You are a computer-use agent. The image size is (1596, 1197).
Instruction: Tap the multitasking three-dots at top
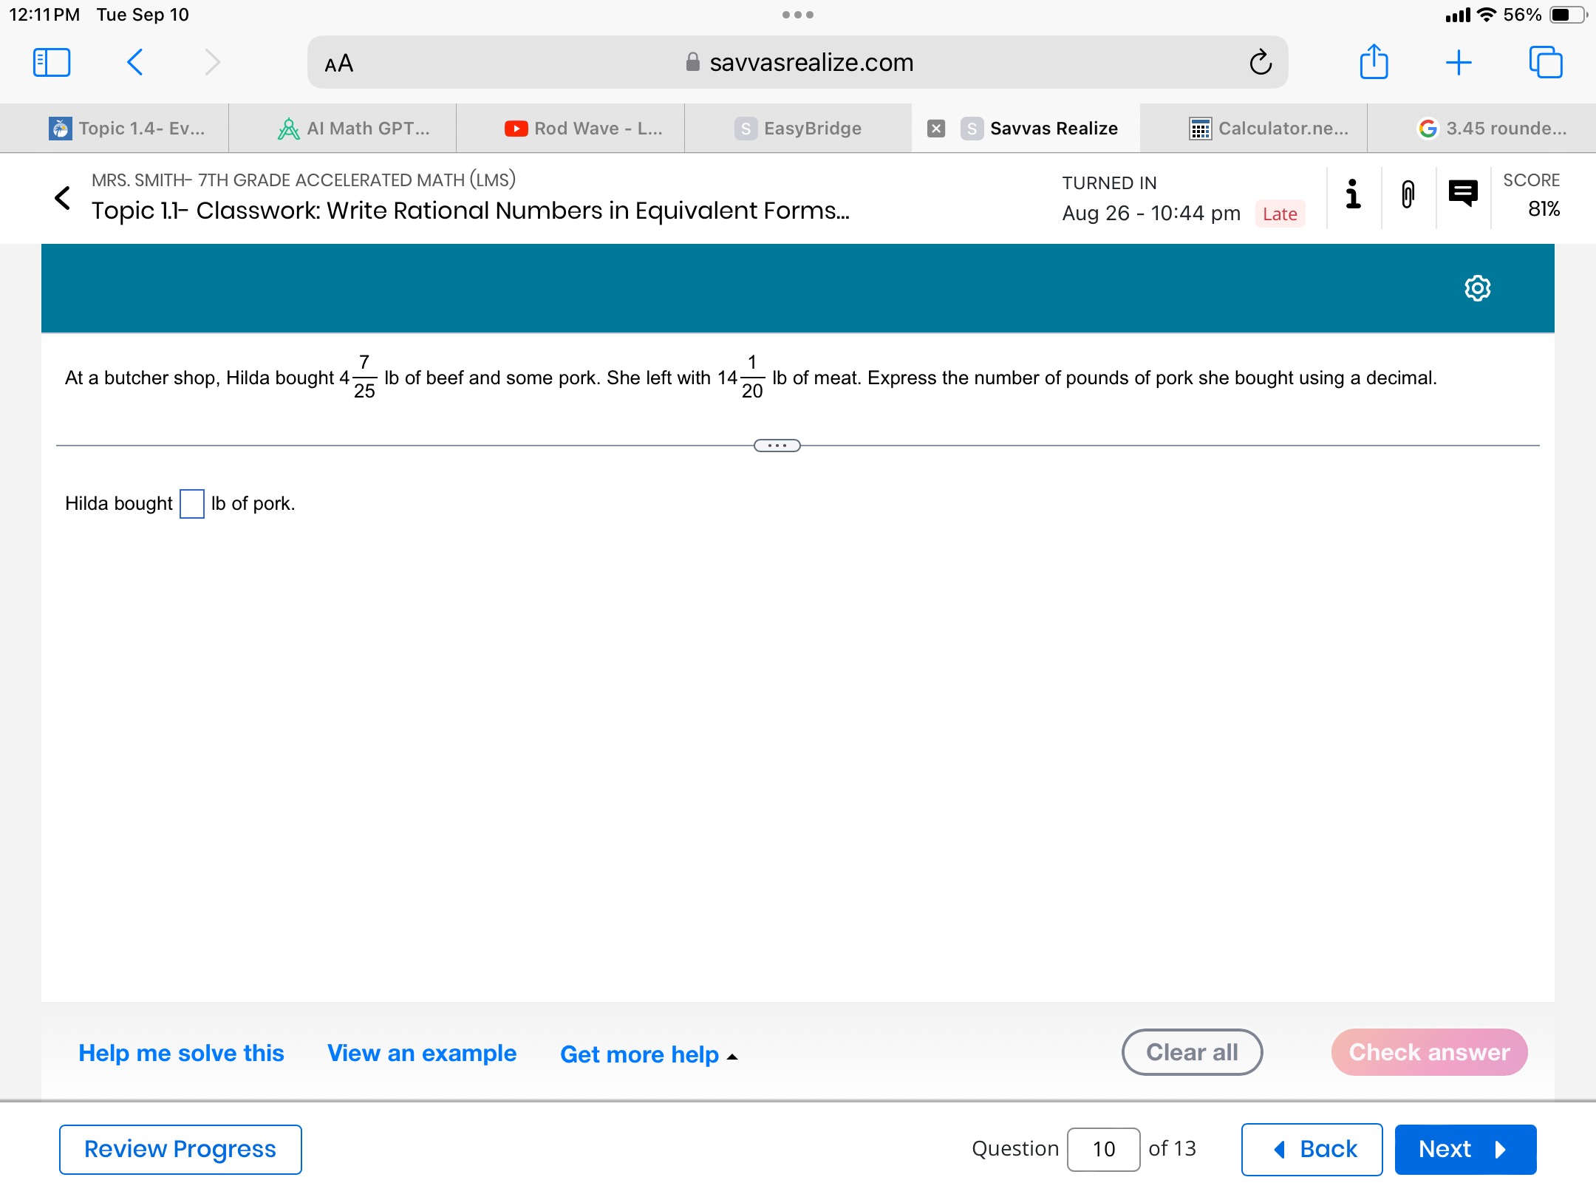(798, 15)
